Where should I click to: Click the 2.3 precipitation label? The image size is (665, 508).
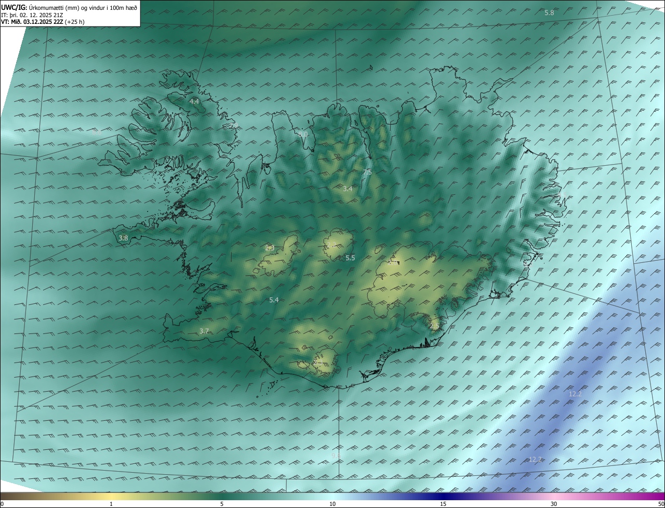pos(270,248)
